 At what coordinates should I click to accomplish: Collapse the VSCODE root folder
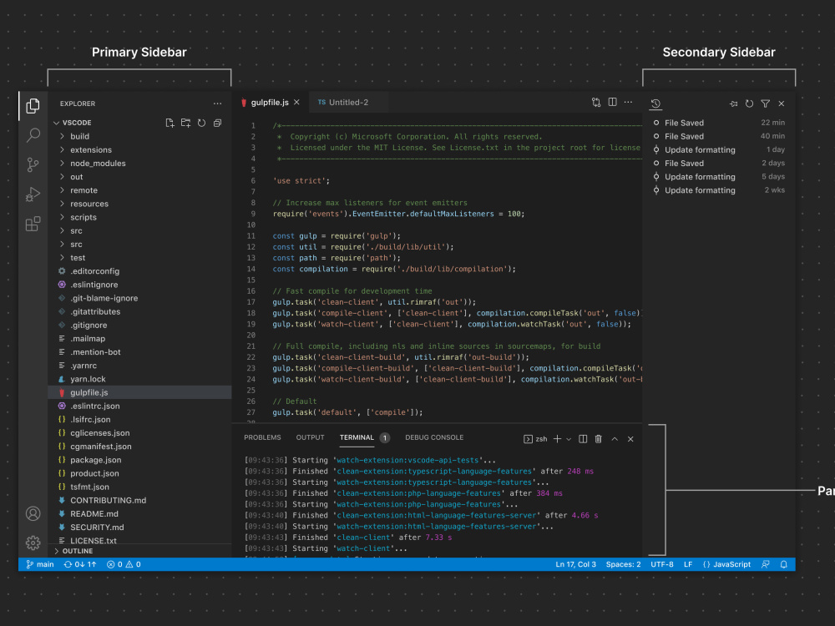tap(57, 123)
